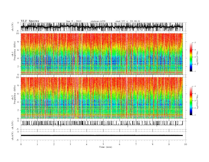
Task: Click the "ch.4(V)" axis label
Action: pyautogui.click(x=13, y=136)
